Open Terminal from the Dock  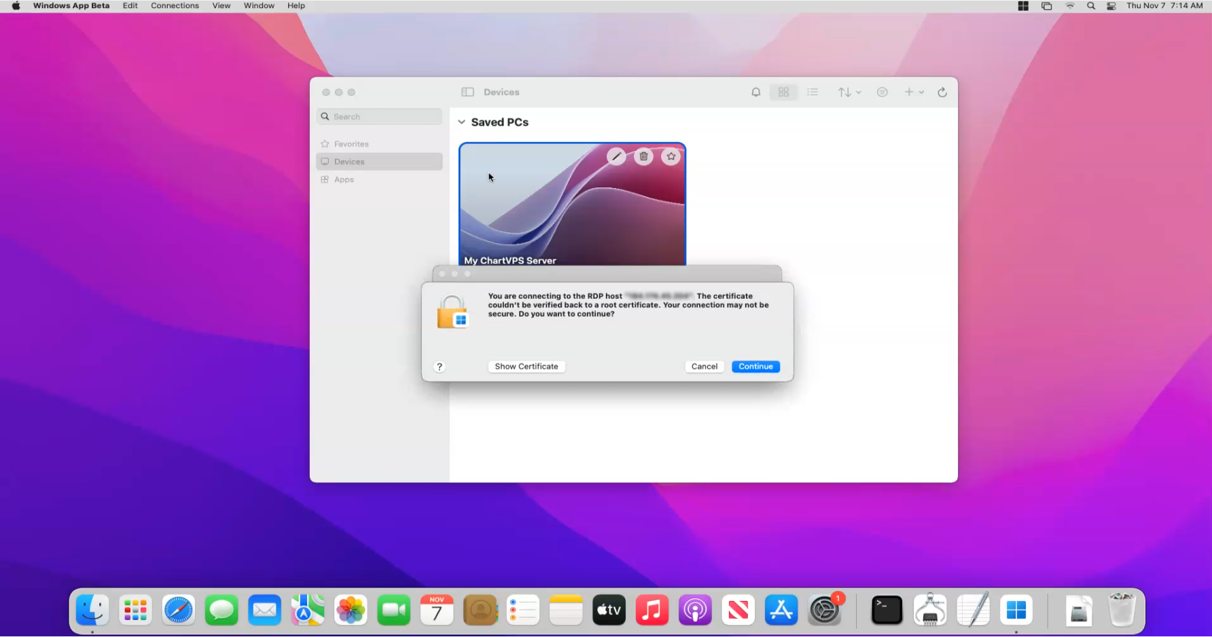[887, 611]
